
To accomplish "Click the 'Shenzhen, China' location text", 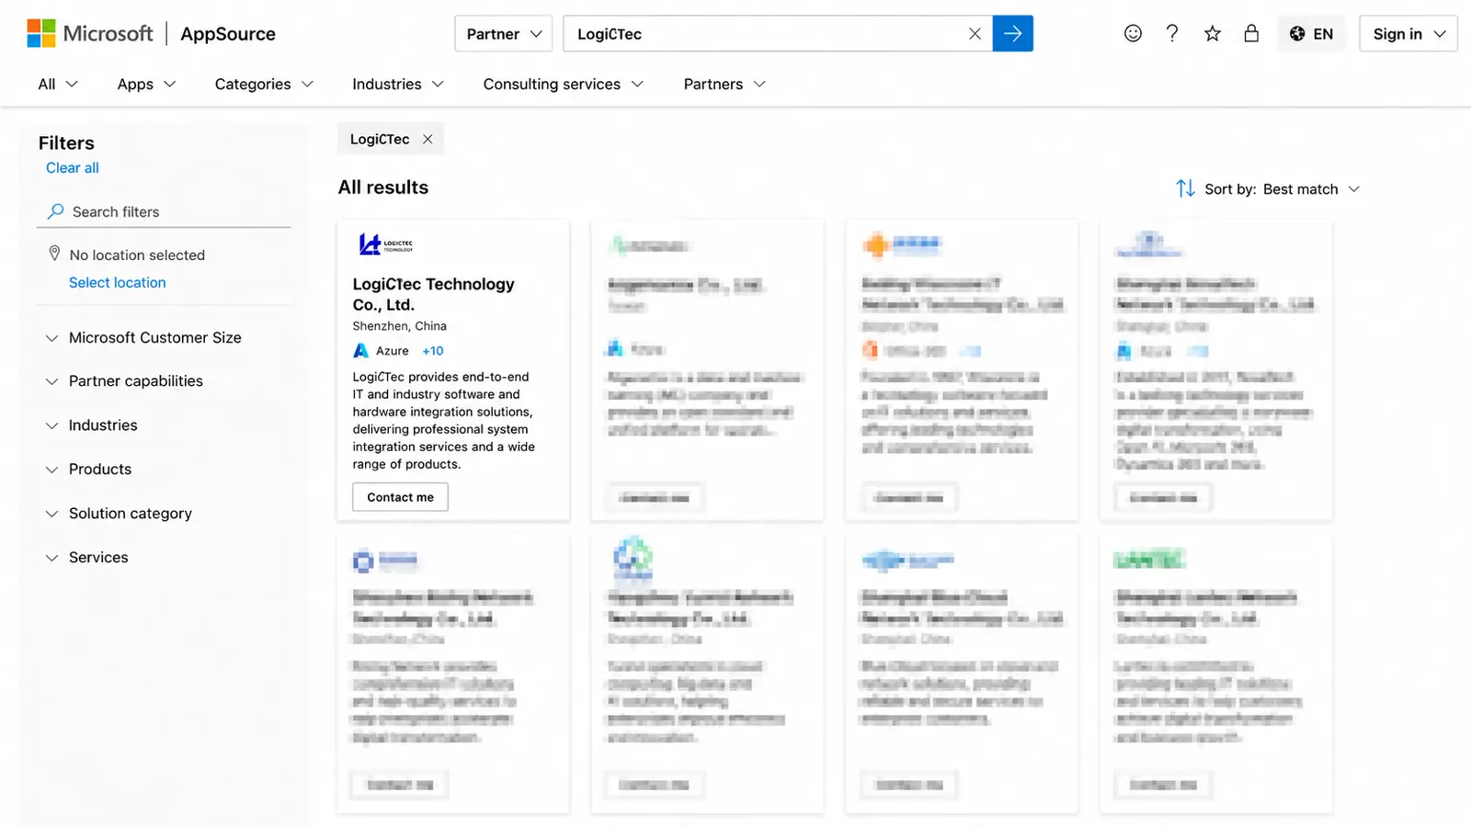I will 399,326.
